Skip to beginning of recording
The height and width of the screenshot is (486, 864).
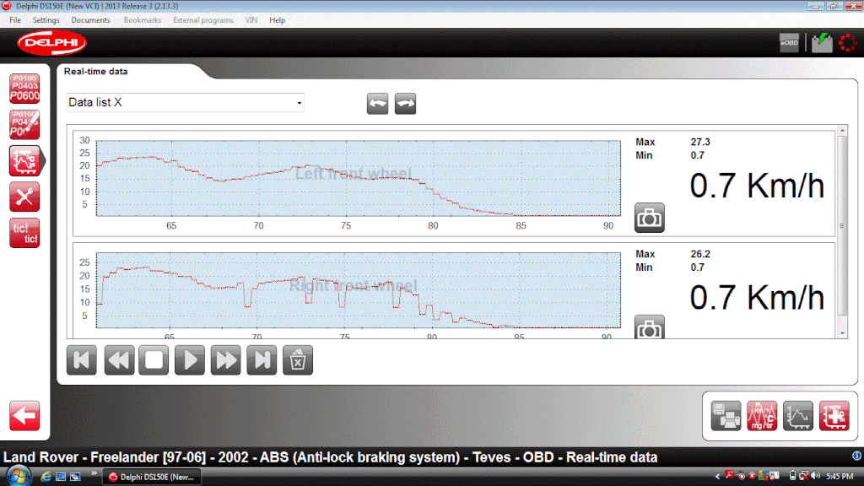click(x=82, y=360)
